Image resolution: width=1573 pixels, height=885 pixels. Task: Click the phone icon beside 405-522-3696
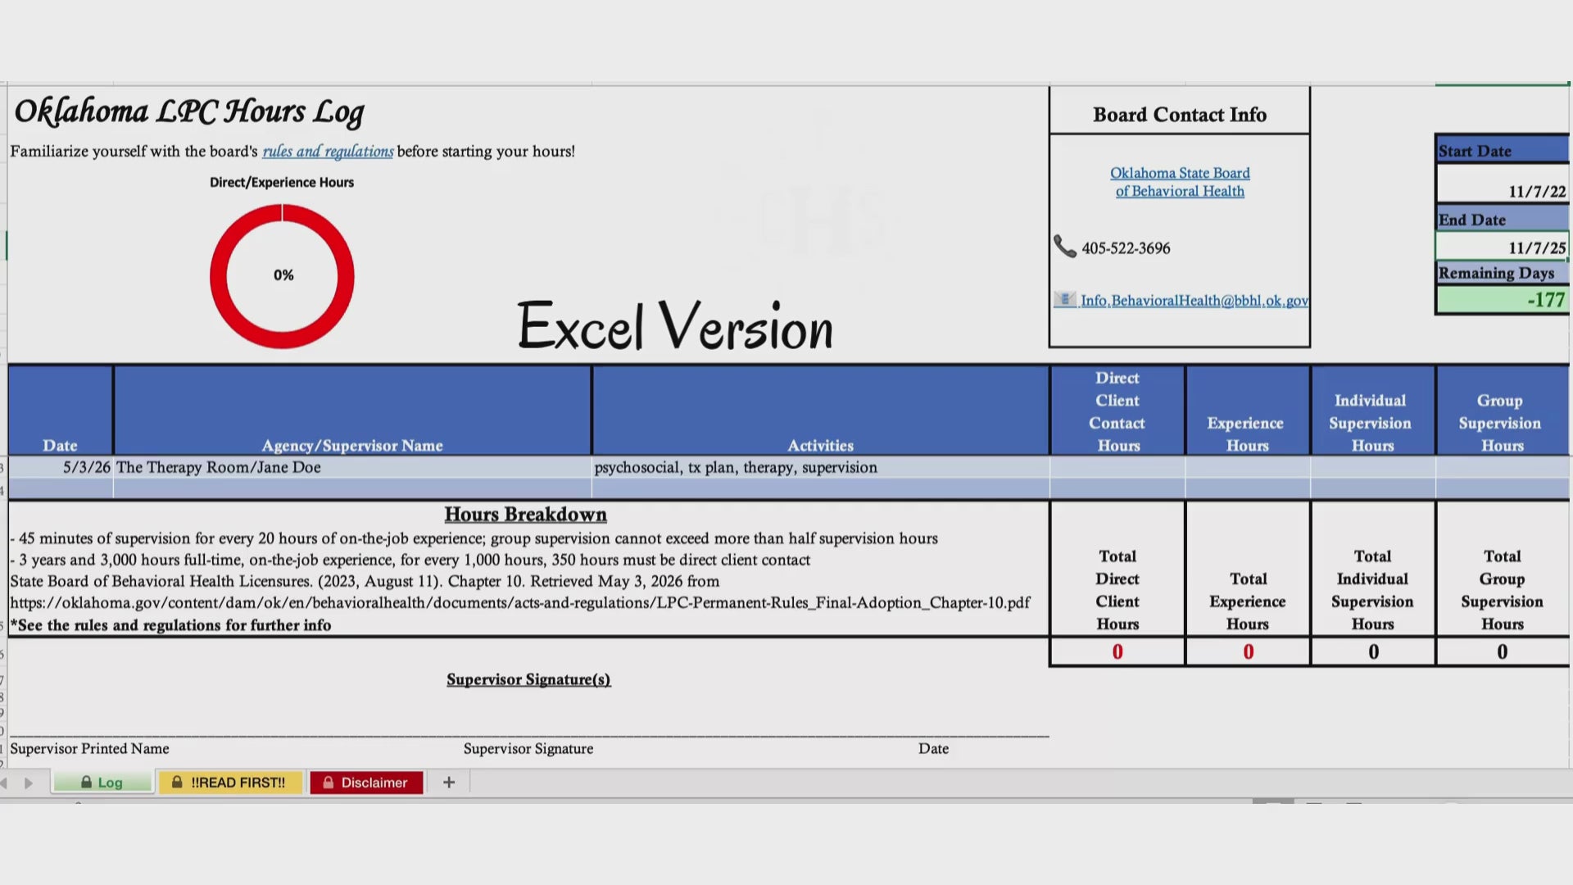click(x=1064, y=247)
